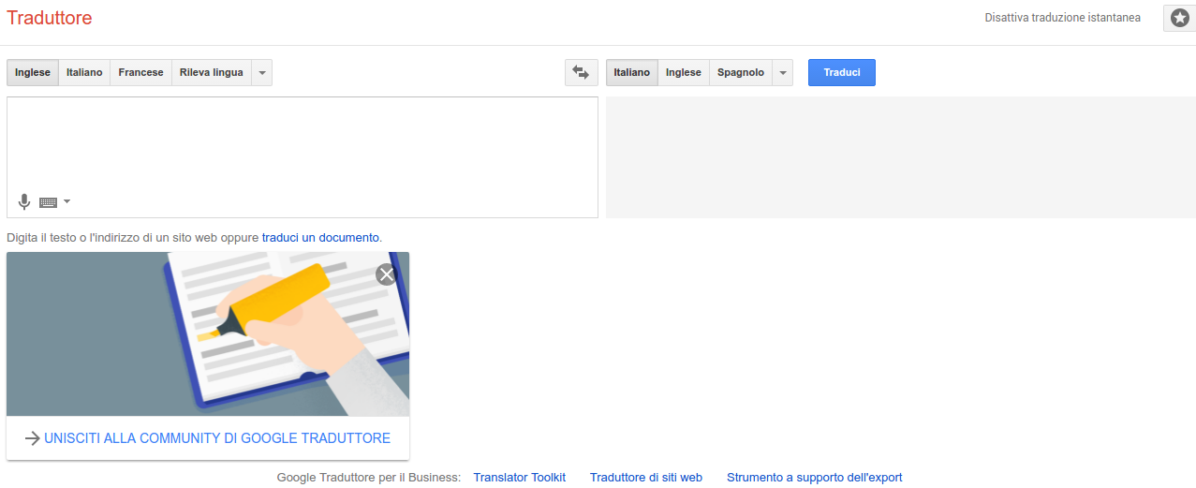Select Inglese as source language

pos(33,72)
